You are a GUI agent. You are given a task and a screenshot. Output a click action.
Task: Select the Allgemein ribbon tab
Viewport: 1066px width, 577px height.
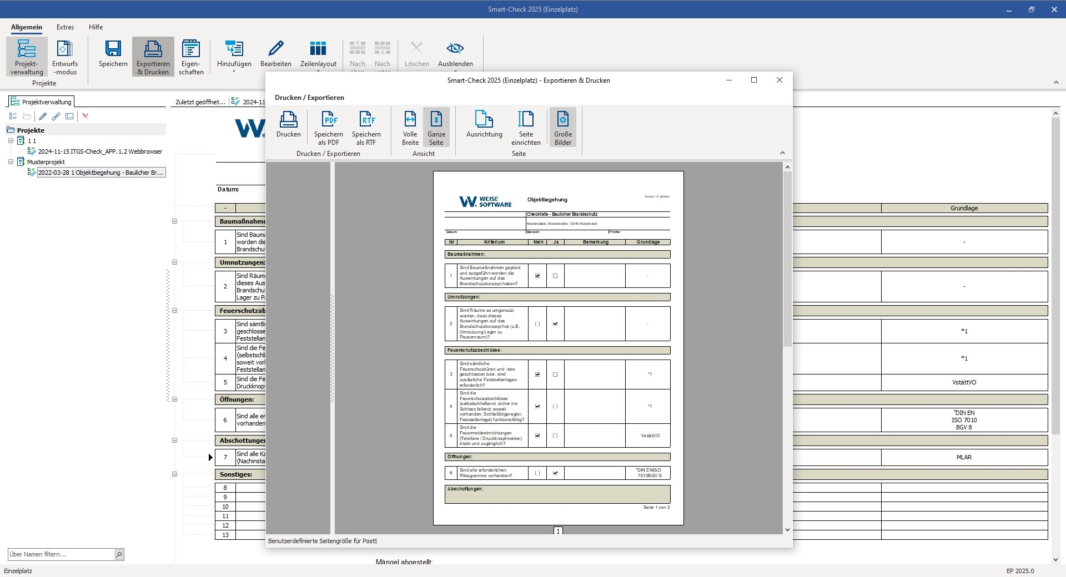(27, 27)
